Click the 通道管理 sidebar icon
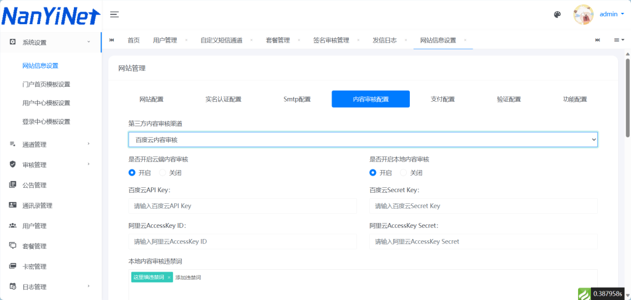Viewport: 631px width, 300px height. [12, 144]
